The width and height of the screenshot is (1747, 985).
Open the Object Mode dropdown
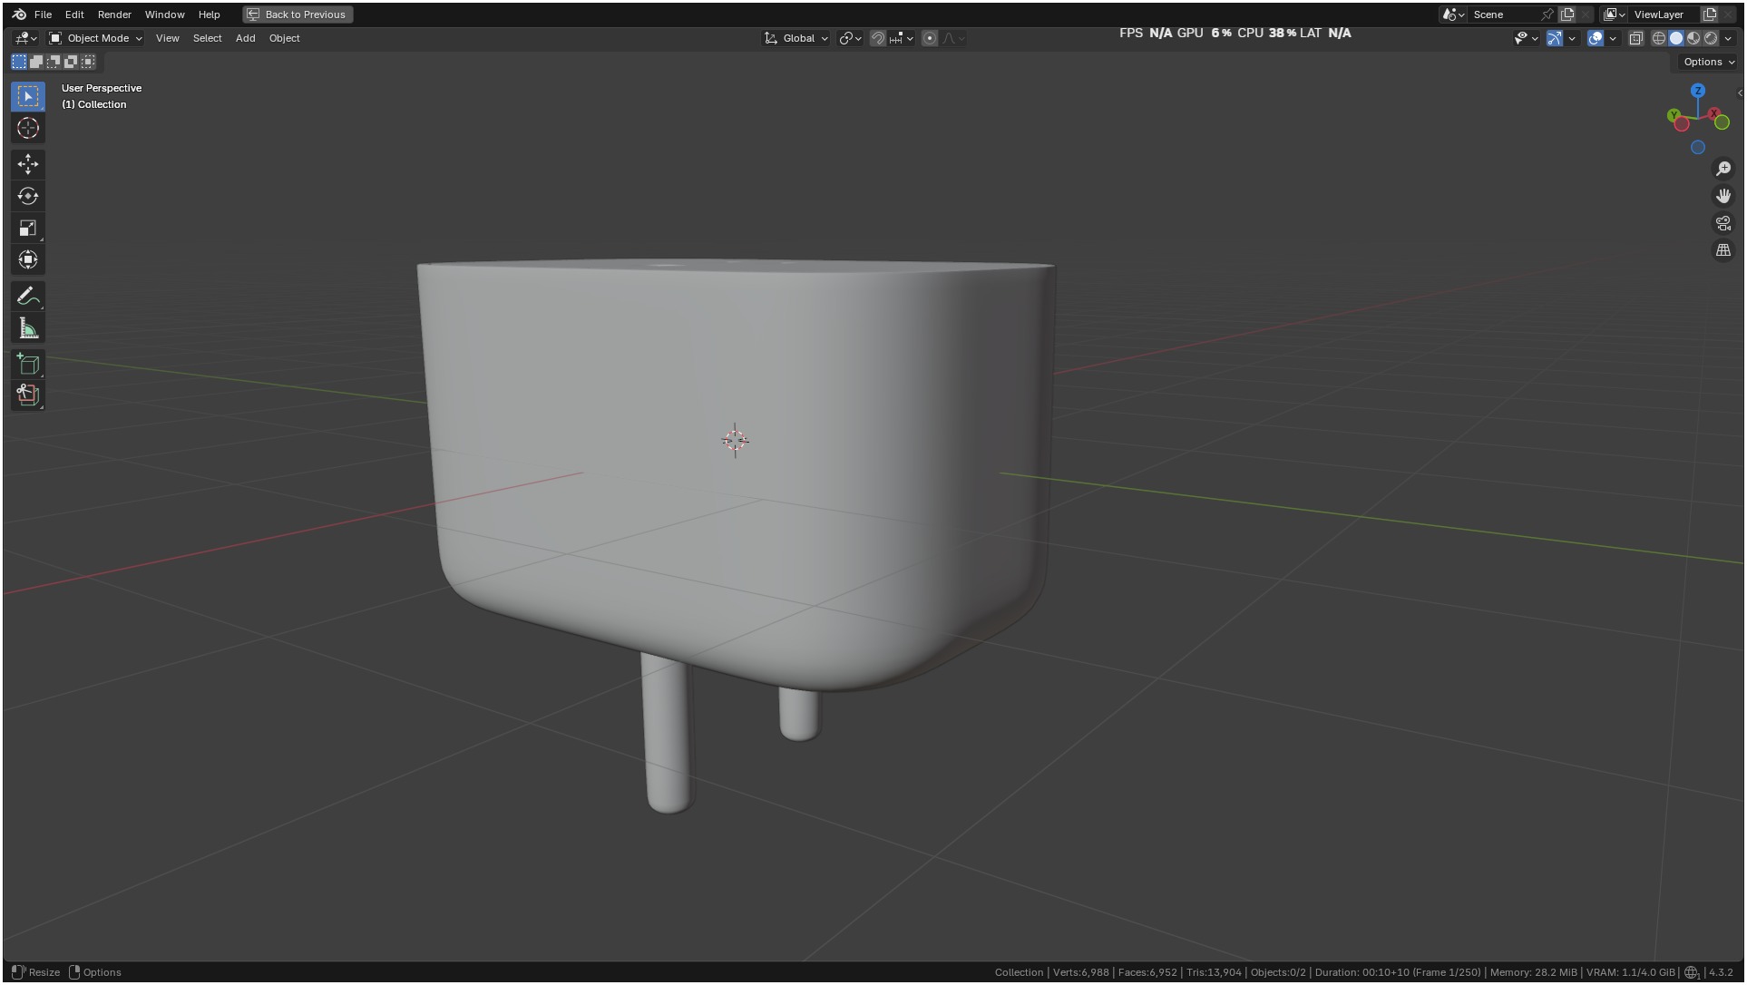(95, 38)
